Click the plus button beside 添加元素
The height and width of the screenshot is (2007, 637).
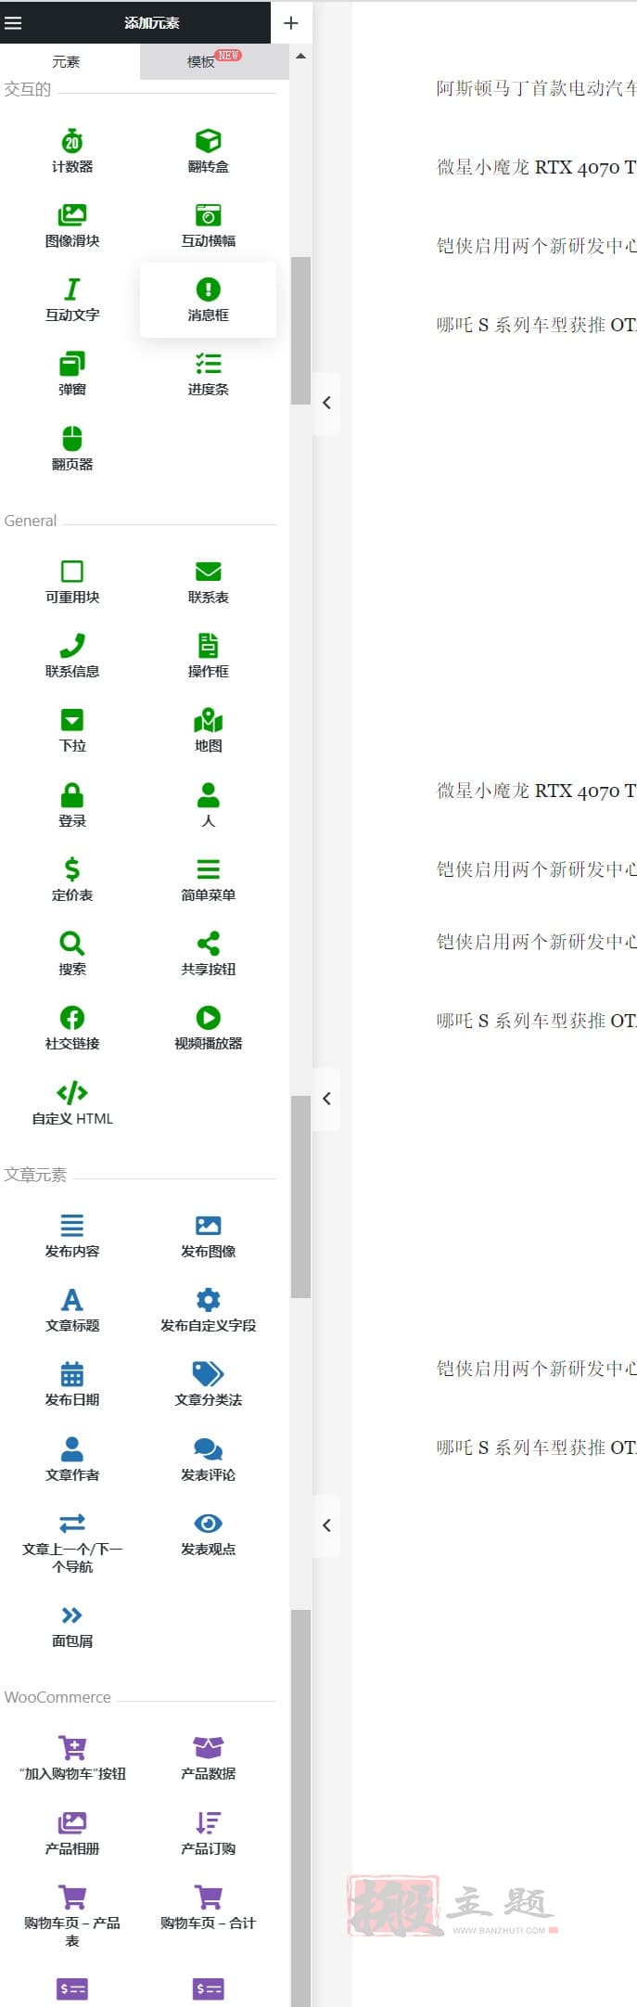pos(291,22)
